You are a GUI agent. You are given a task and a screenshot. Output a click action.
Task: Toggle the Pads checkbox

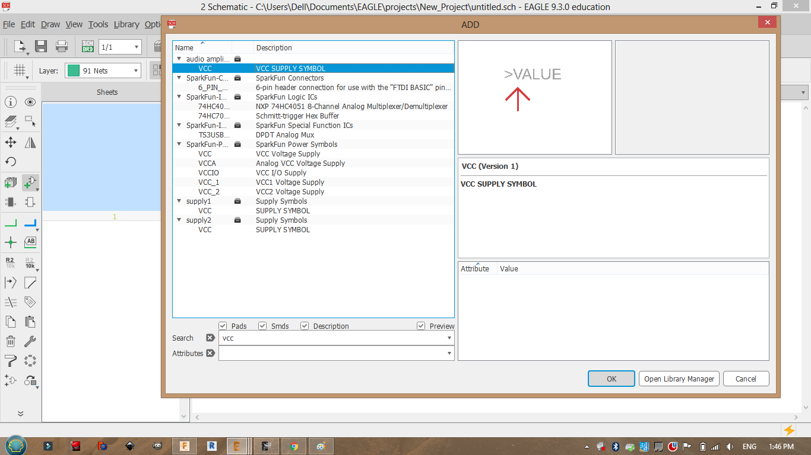[x=223, y=326]
